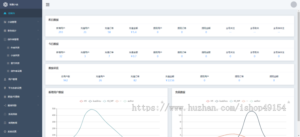Click the 平台条款设置 location-pin icon
The width and height of the screenshot is (300, 137).
[5, 88]
